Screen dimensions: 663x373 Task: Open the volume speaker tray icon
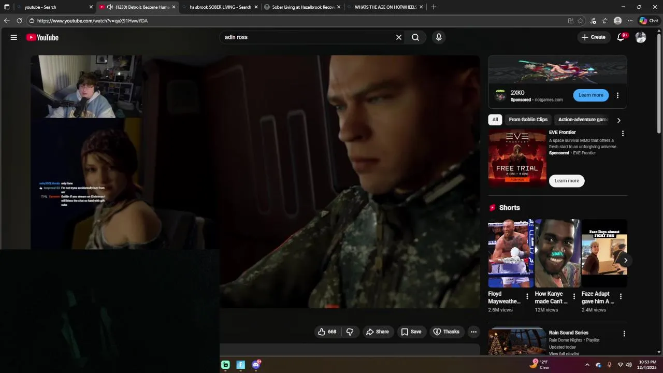click(x=629, y=365)
